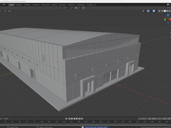Toggle viewport gizmos display

coord(148,11)
